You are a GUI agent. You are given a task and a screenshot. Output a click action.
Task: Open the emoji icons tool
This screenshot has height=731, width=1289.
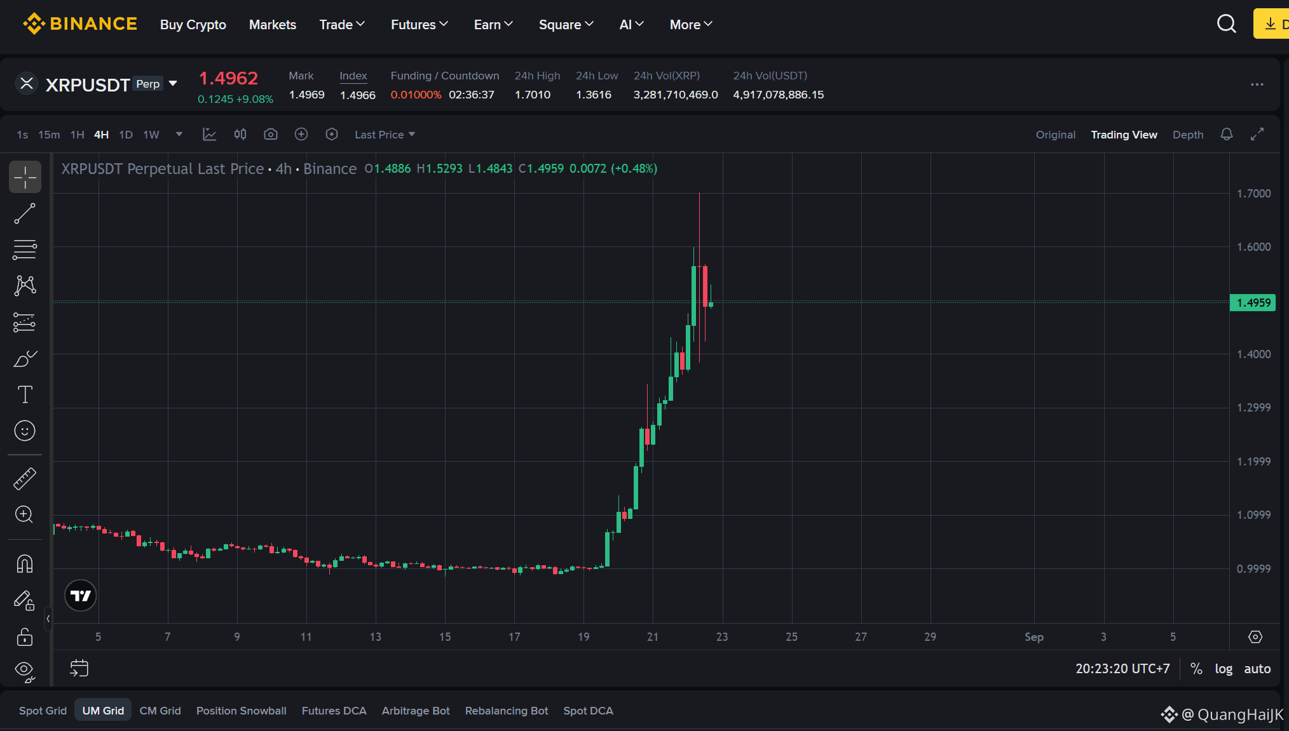tap(25, 431)
